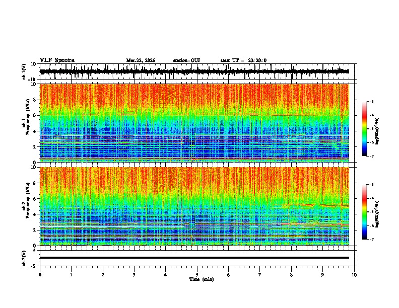This screenshot has height=308, width=399.
Task: Click the '6' kHz tick on ch.2 spectrogram
Action: pyautogui.click(x=35, y=198)
